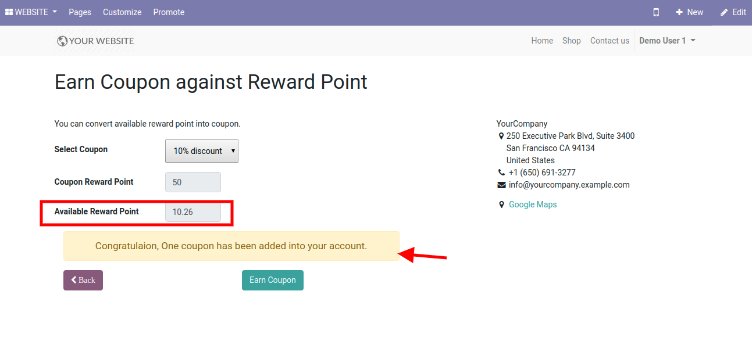The image size is (752, 359).
Task: Click the Earn Coupon button
Action: (273, 280)
